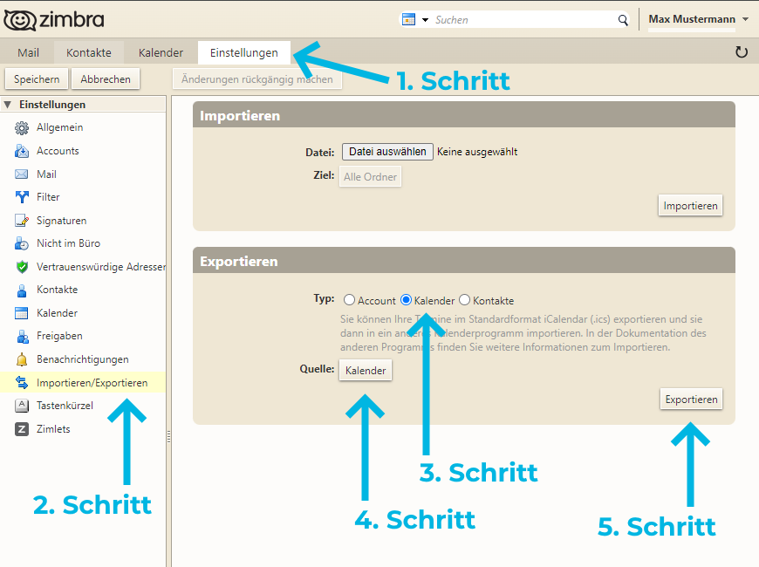Viewport: 759px width, 567px height.
Task: Switch to the Kalender tab
Action: (x=161, y=52)
